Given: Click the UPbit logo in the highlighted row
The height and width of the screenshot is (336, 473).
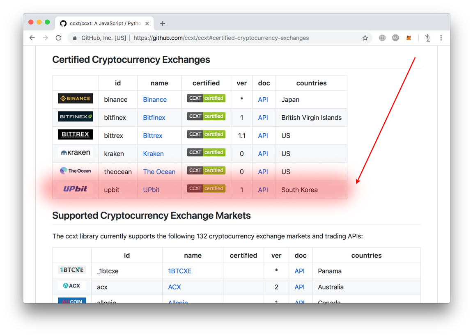Looking at the screenshot, I should tap(75, 190).
